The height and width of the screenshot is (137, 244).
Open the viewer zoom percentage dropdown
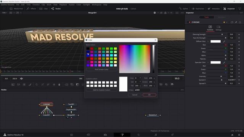4,13
